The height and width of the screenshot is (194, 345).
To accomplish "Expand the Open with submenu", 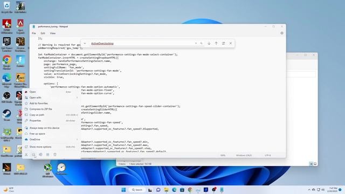I will (77, 98).
